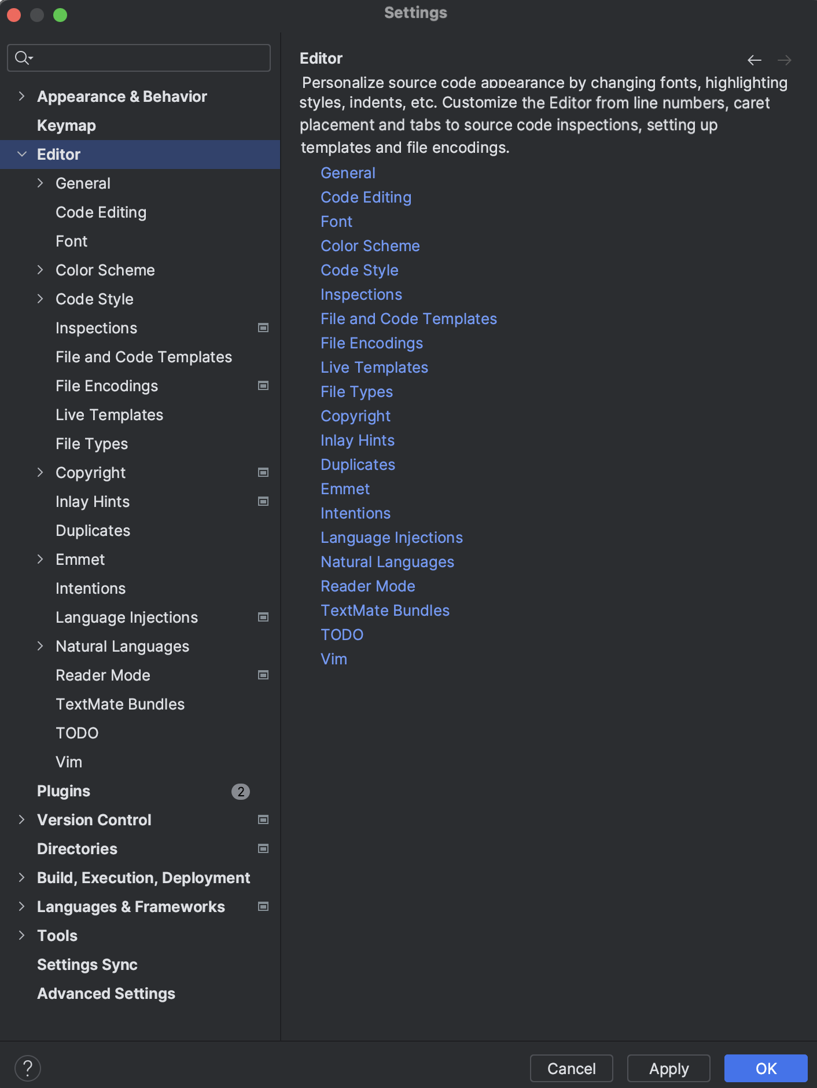Click the Apply button
The image size is (817, 1088).
669,1068
